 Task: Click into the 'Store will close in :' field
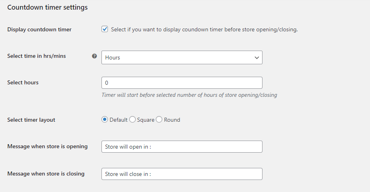(x=182, y=174)
